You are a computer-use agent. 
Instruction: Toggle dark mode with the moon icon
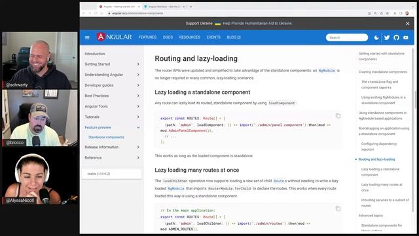tap(376, 38)
